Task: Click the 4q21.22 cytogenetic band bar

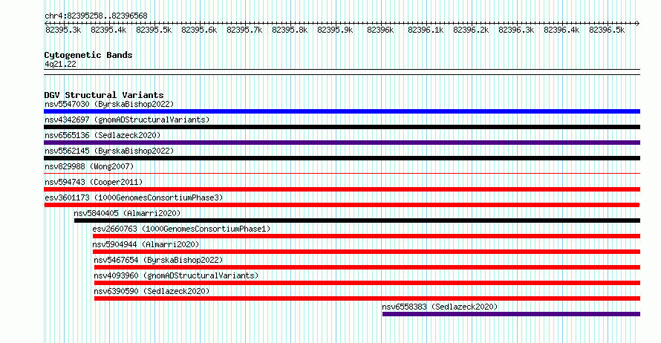Action: coord(342,72)
